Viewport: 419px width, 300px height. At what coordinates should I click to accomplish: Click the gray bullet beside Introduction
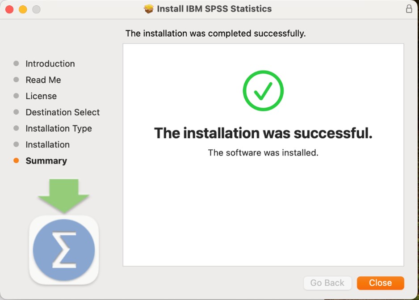(x=16, y=63)
